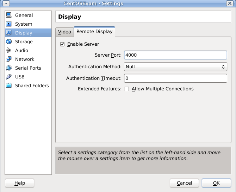Click the System chip icon
Image resolution: width=236 pixels, height=192 pixels.
point(9,24)
